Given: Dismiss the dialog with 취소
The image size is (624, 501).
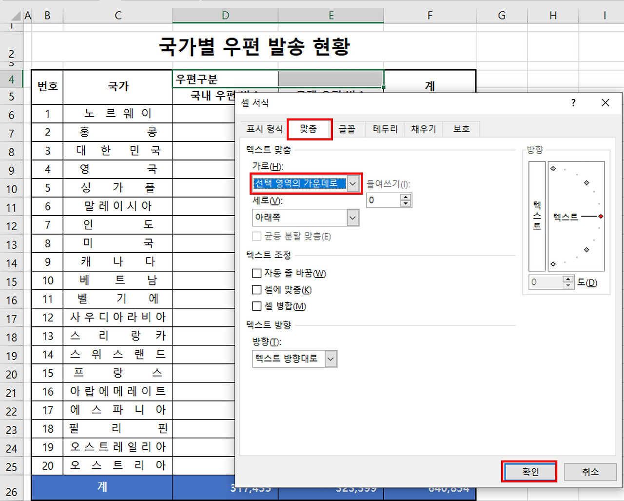Looking at the screenshot, I should [590, 472].
